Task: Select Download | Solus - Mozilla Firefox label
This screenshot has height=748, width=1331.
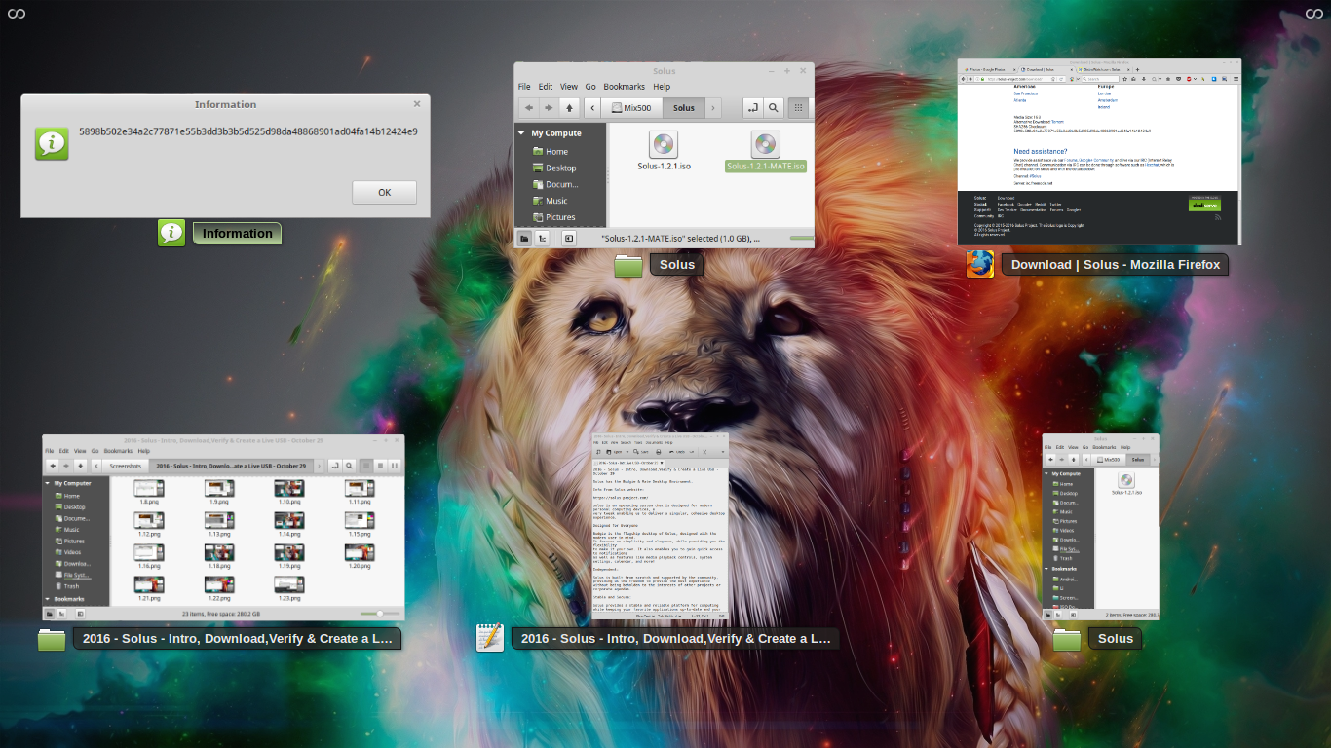Action: pos(1116,264)
